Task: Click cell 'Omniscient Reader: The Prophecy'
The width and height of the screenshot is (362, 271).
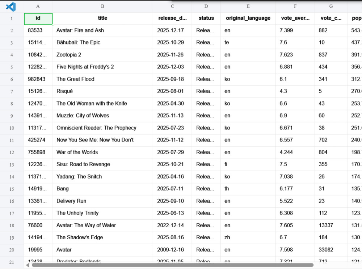Action: pyautogui.click(x=102, y=128)
